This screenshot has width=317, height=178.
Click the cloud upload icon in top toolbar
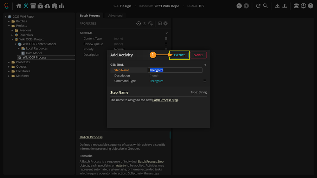47,6
